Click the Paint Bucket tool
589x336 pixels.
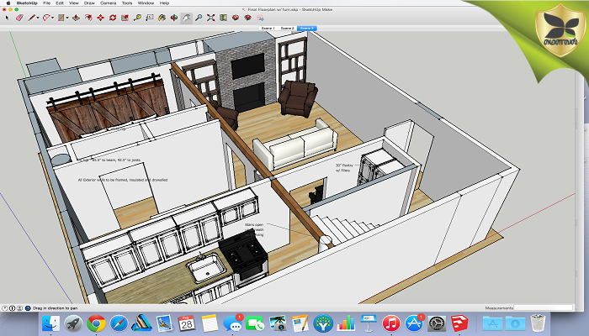162,17
